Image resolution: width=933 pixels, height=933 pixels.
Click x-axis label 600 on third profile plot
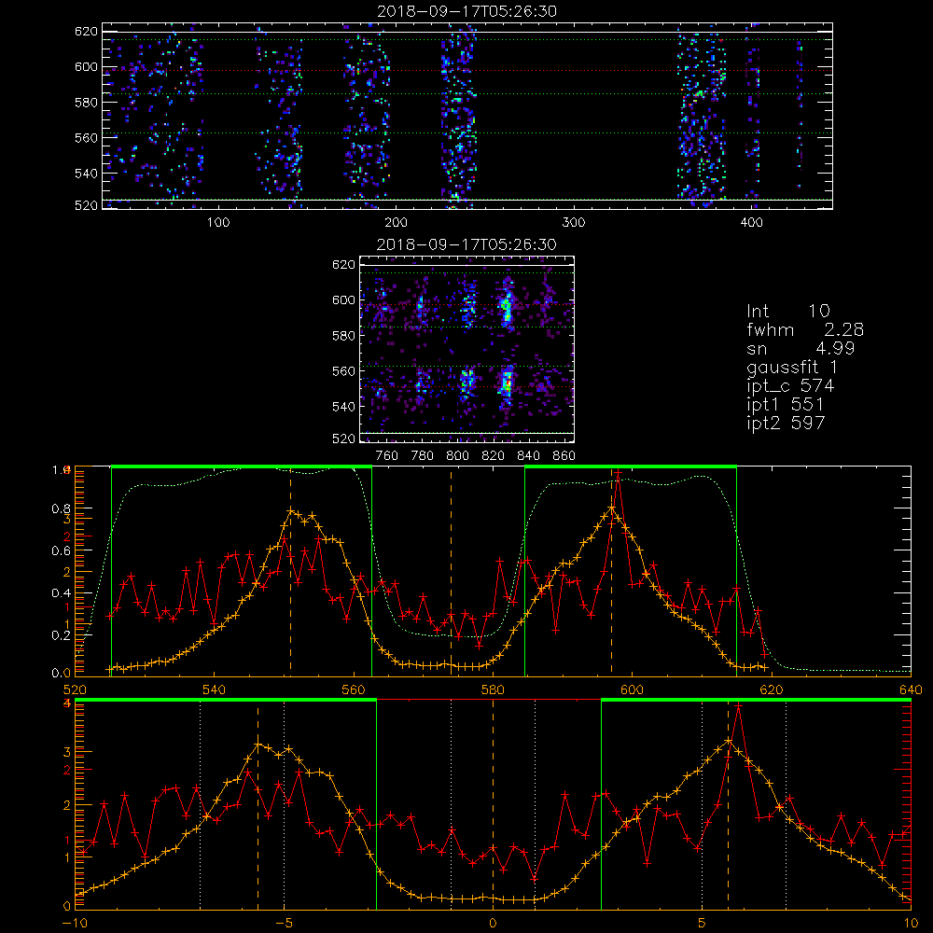coord(632,689)
